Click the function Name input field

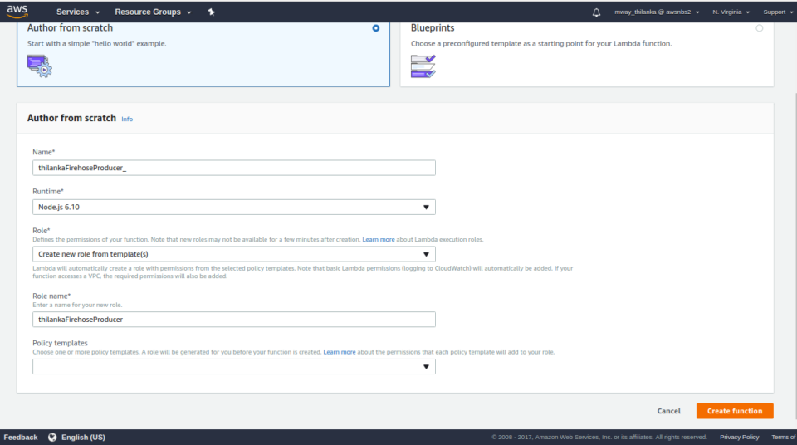(x=233, y=168)
